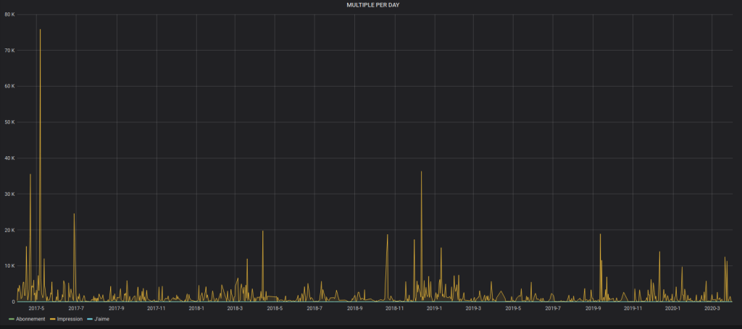Click the 2017-5 x-axis label

(36, 308)
